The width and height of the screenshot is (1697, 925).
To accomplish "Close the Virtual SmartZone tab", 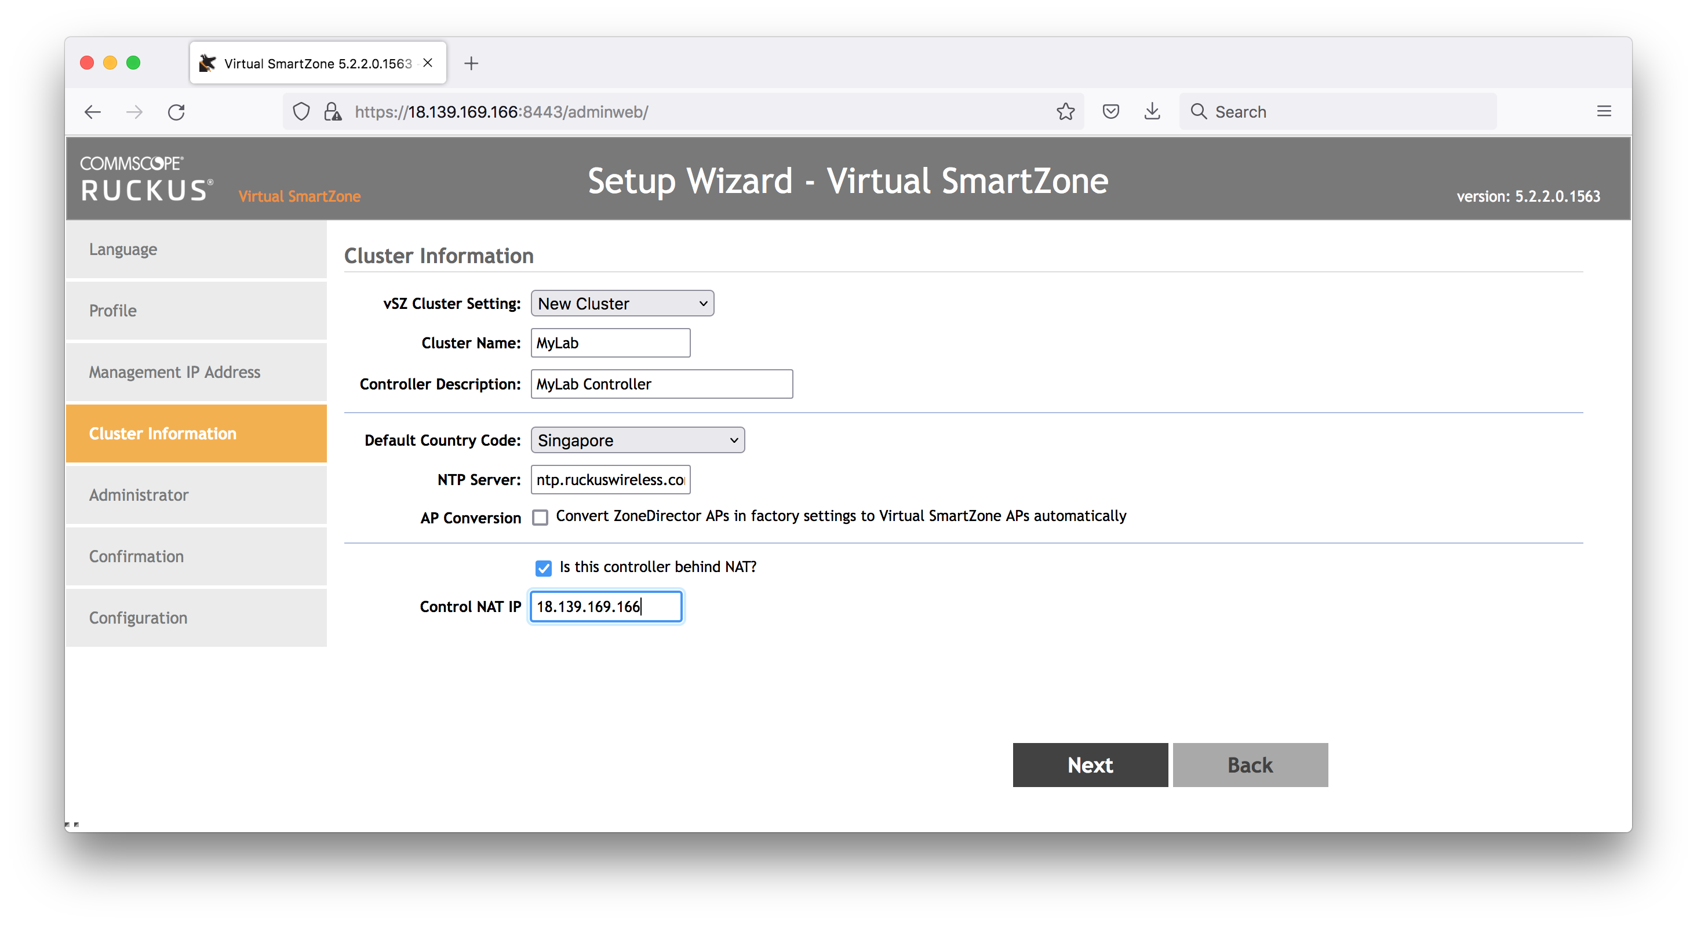I will pos(428,63).
